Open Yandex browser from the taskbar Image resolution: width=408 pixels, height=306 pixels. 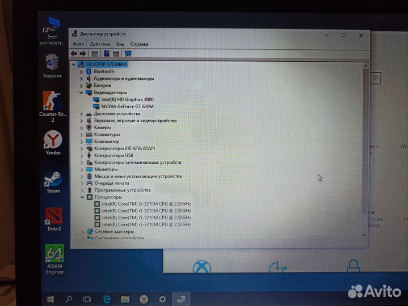point(144,299)
